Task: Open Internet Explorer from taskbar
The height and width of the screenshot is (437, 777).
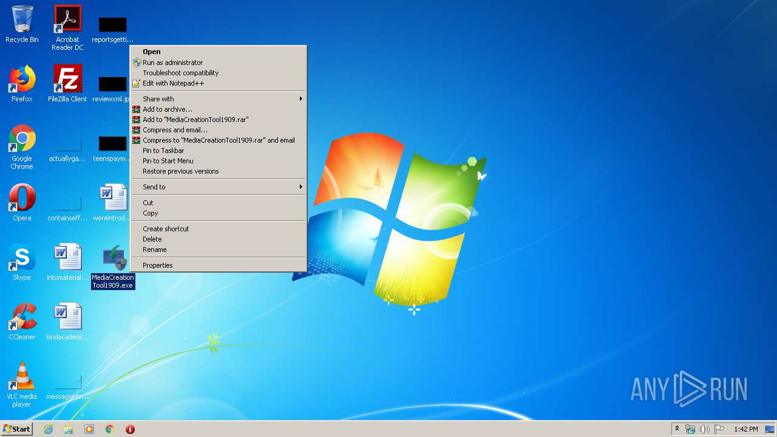Action: (x=49, y=429)
